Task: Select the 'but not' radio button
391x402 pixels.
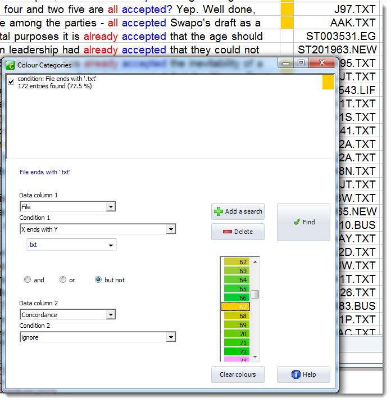Action: coord(98,280)
